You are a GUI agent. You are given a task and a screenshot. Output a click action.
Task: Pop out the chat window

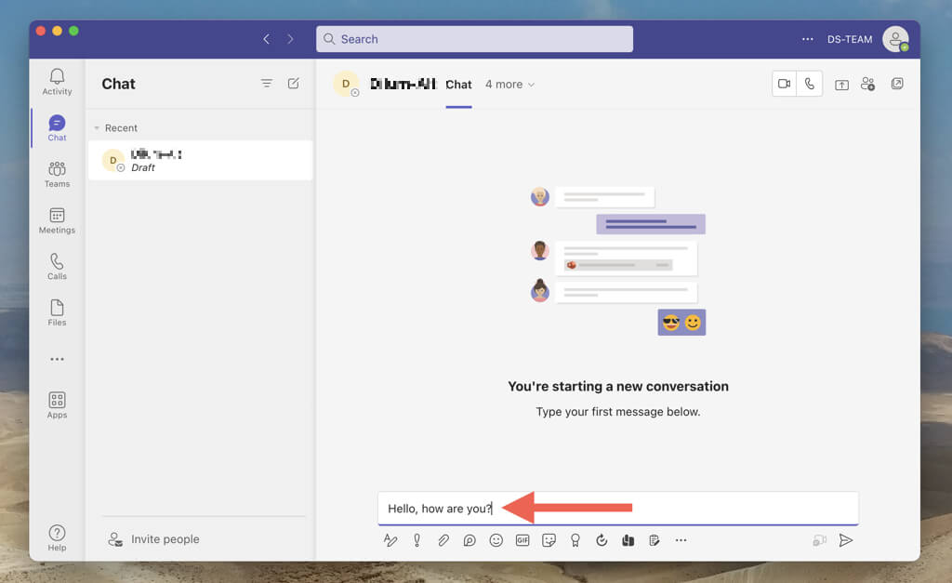[x=897, y=83]
